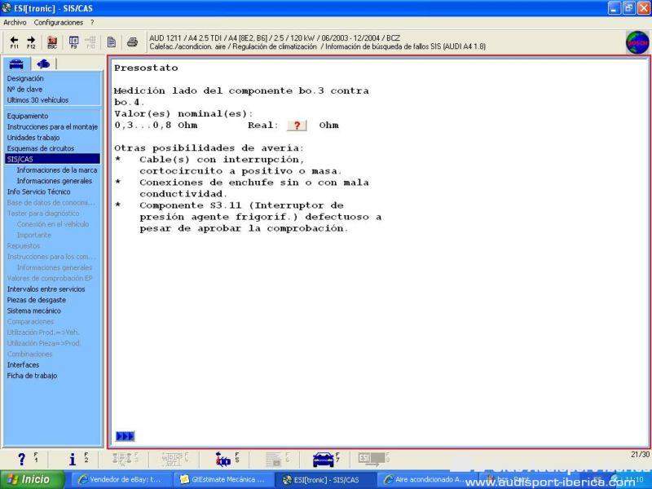The image size is (652, 489).
Task: Select the highlighted SIS/CAS entry
Action: click(x=52, y=159)
